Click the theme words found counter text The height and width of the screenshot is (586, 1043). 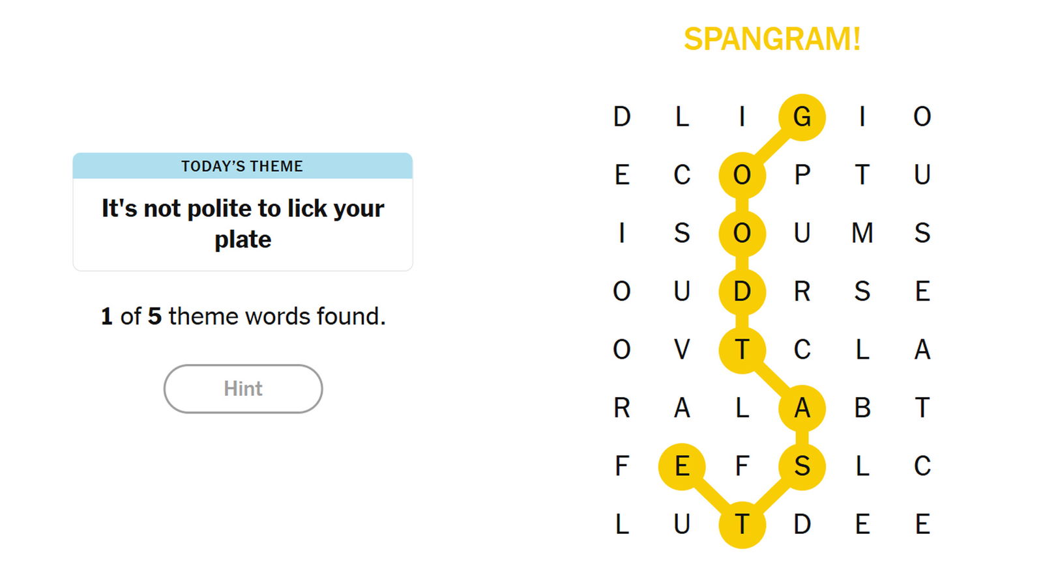pos(242,316)
